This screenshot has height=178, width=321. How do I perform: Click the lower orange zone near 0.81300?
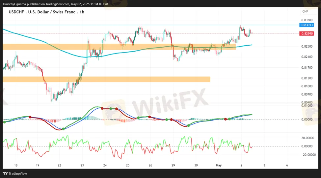(x=105, y=79)
